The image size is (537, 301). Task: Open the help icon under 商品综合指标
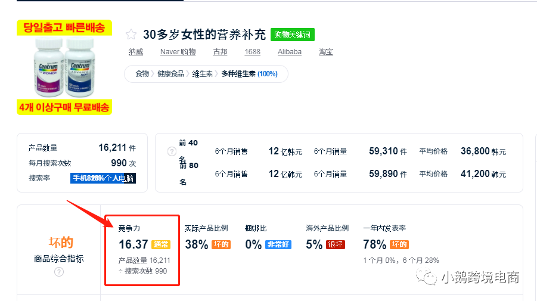pyautogui.click(x=59, y=272)
